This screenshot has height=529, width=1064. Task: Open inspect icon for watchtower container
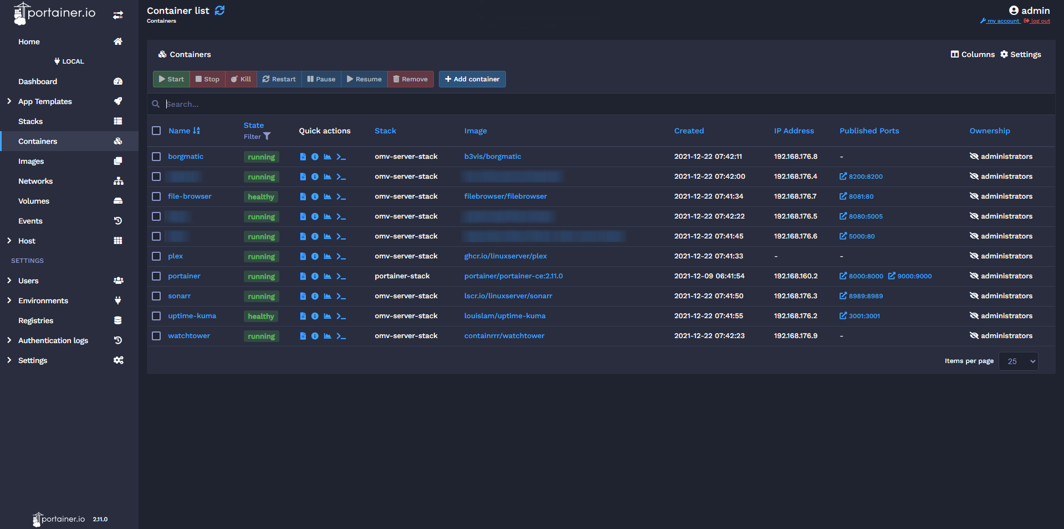click(x=315, y=336)
